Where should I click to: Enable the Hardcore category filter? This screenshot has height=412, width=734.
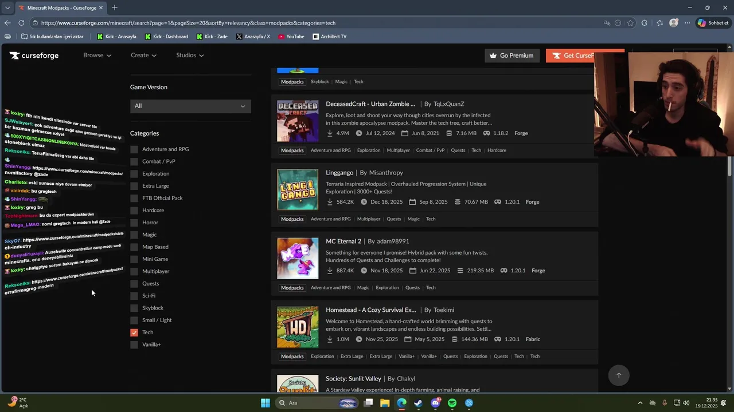[x=134, y=210]
